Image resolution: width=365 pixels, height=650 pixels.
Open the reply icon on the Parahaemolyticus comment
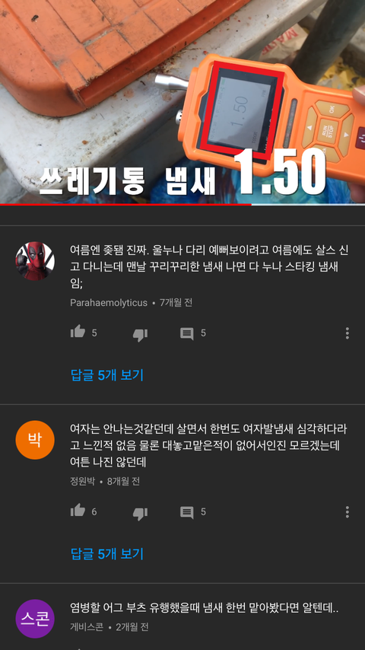click(187, 333)
